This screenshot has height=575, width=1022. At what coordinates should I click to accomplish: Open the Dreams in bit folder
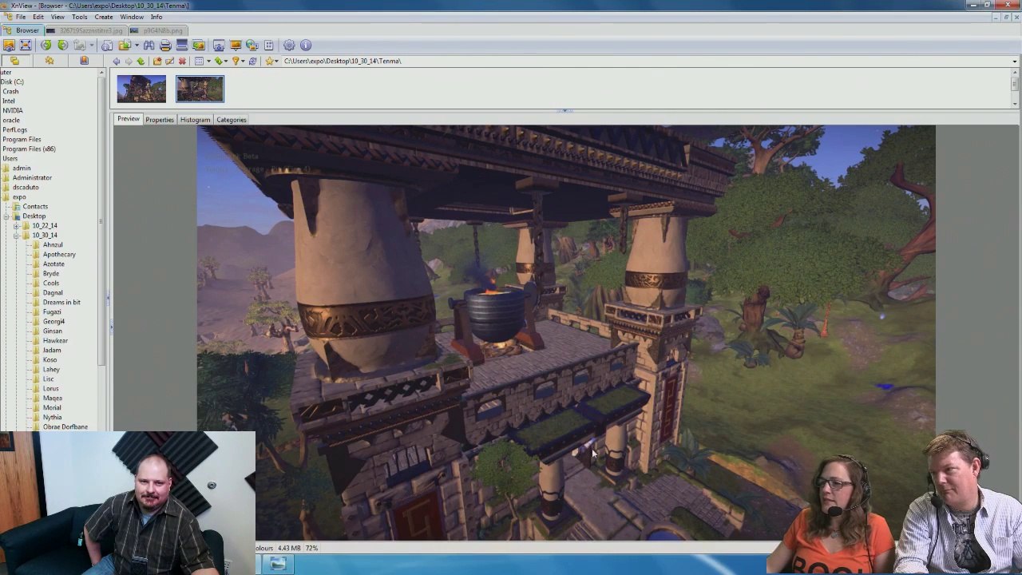click(61, 303)
